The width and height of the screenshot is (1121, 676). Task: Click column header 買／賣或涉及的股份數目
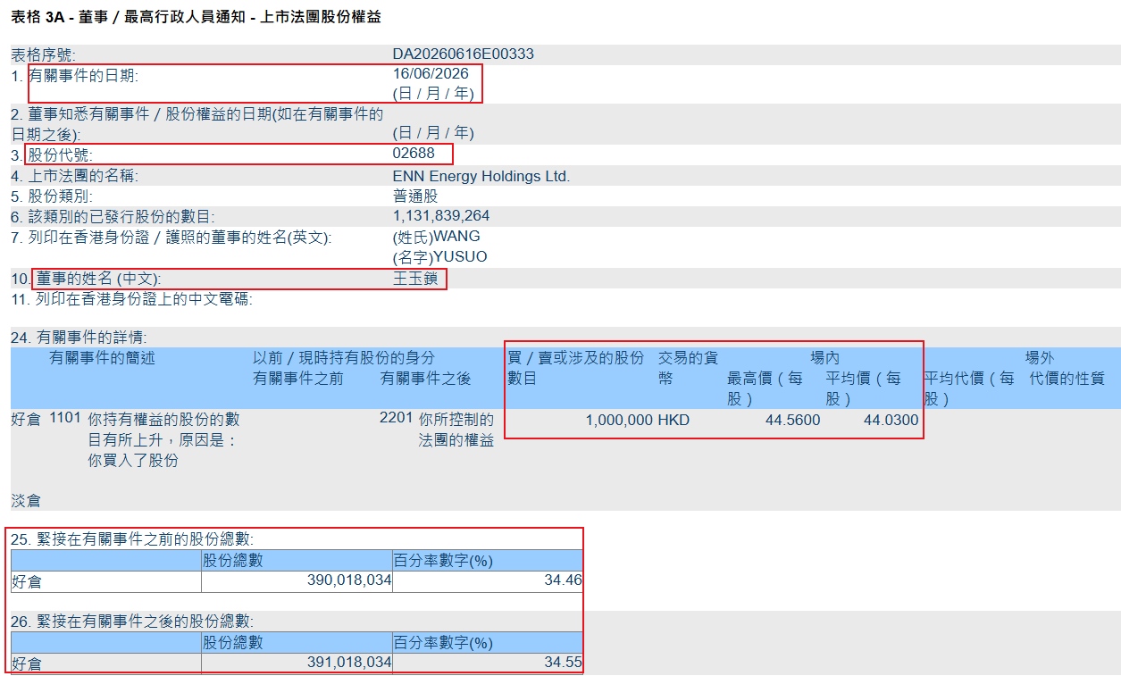[x=576, y=368]
